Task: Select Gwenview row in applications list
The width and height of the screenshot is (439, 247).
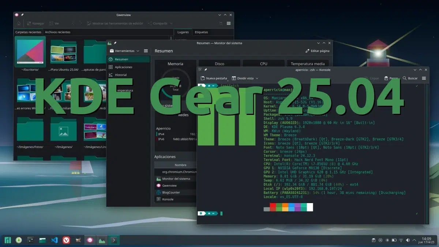Action: tap(176, 186)
